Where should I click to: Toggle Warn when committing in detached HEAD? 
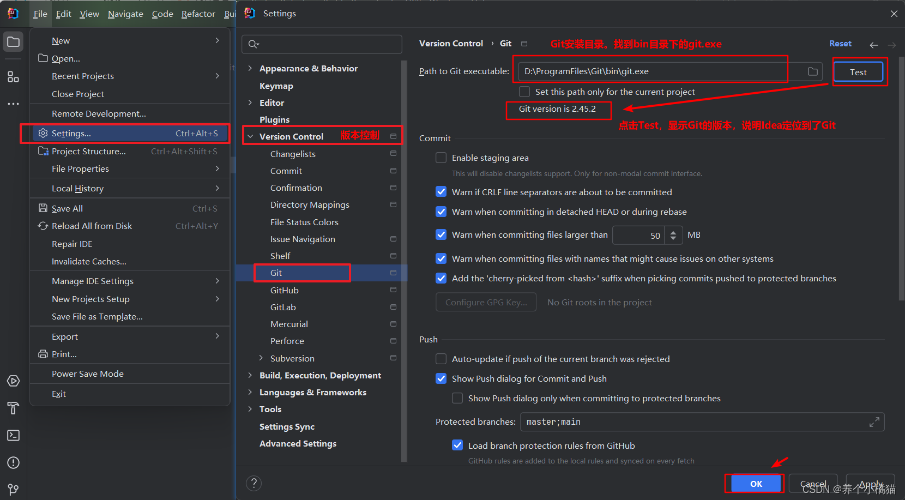tap(441, 212)
